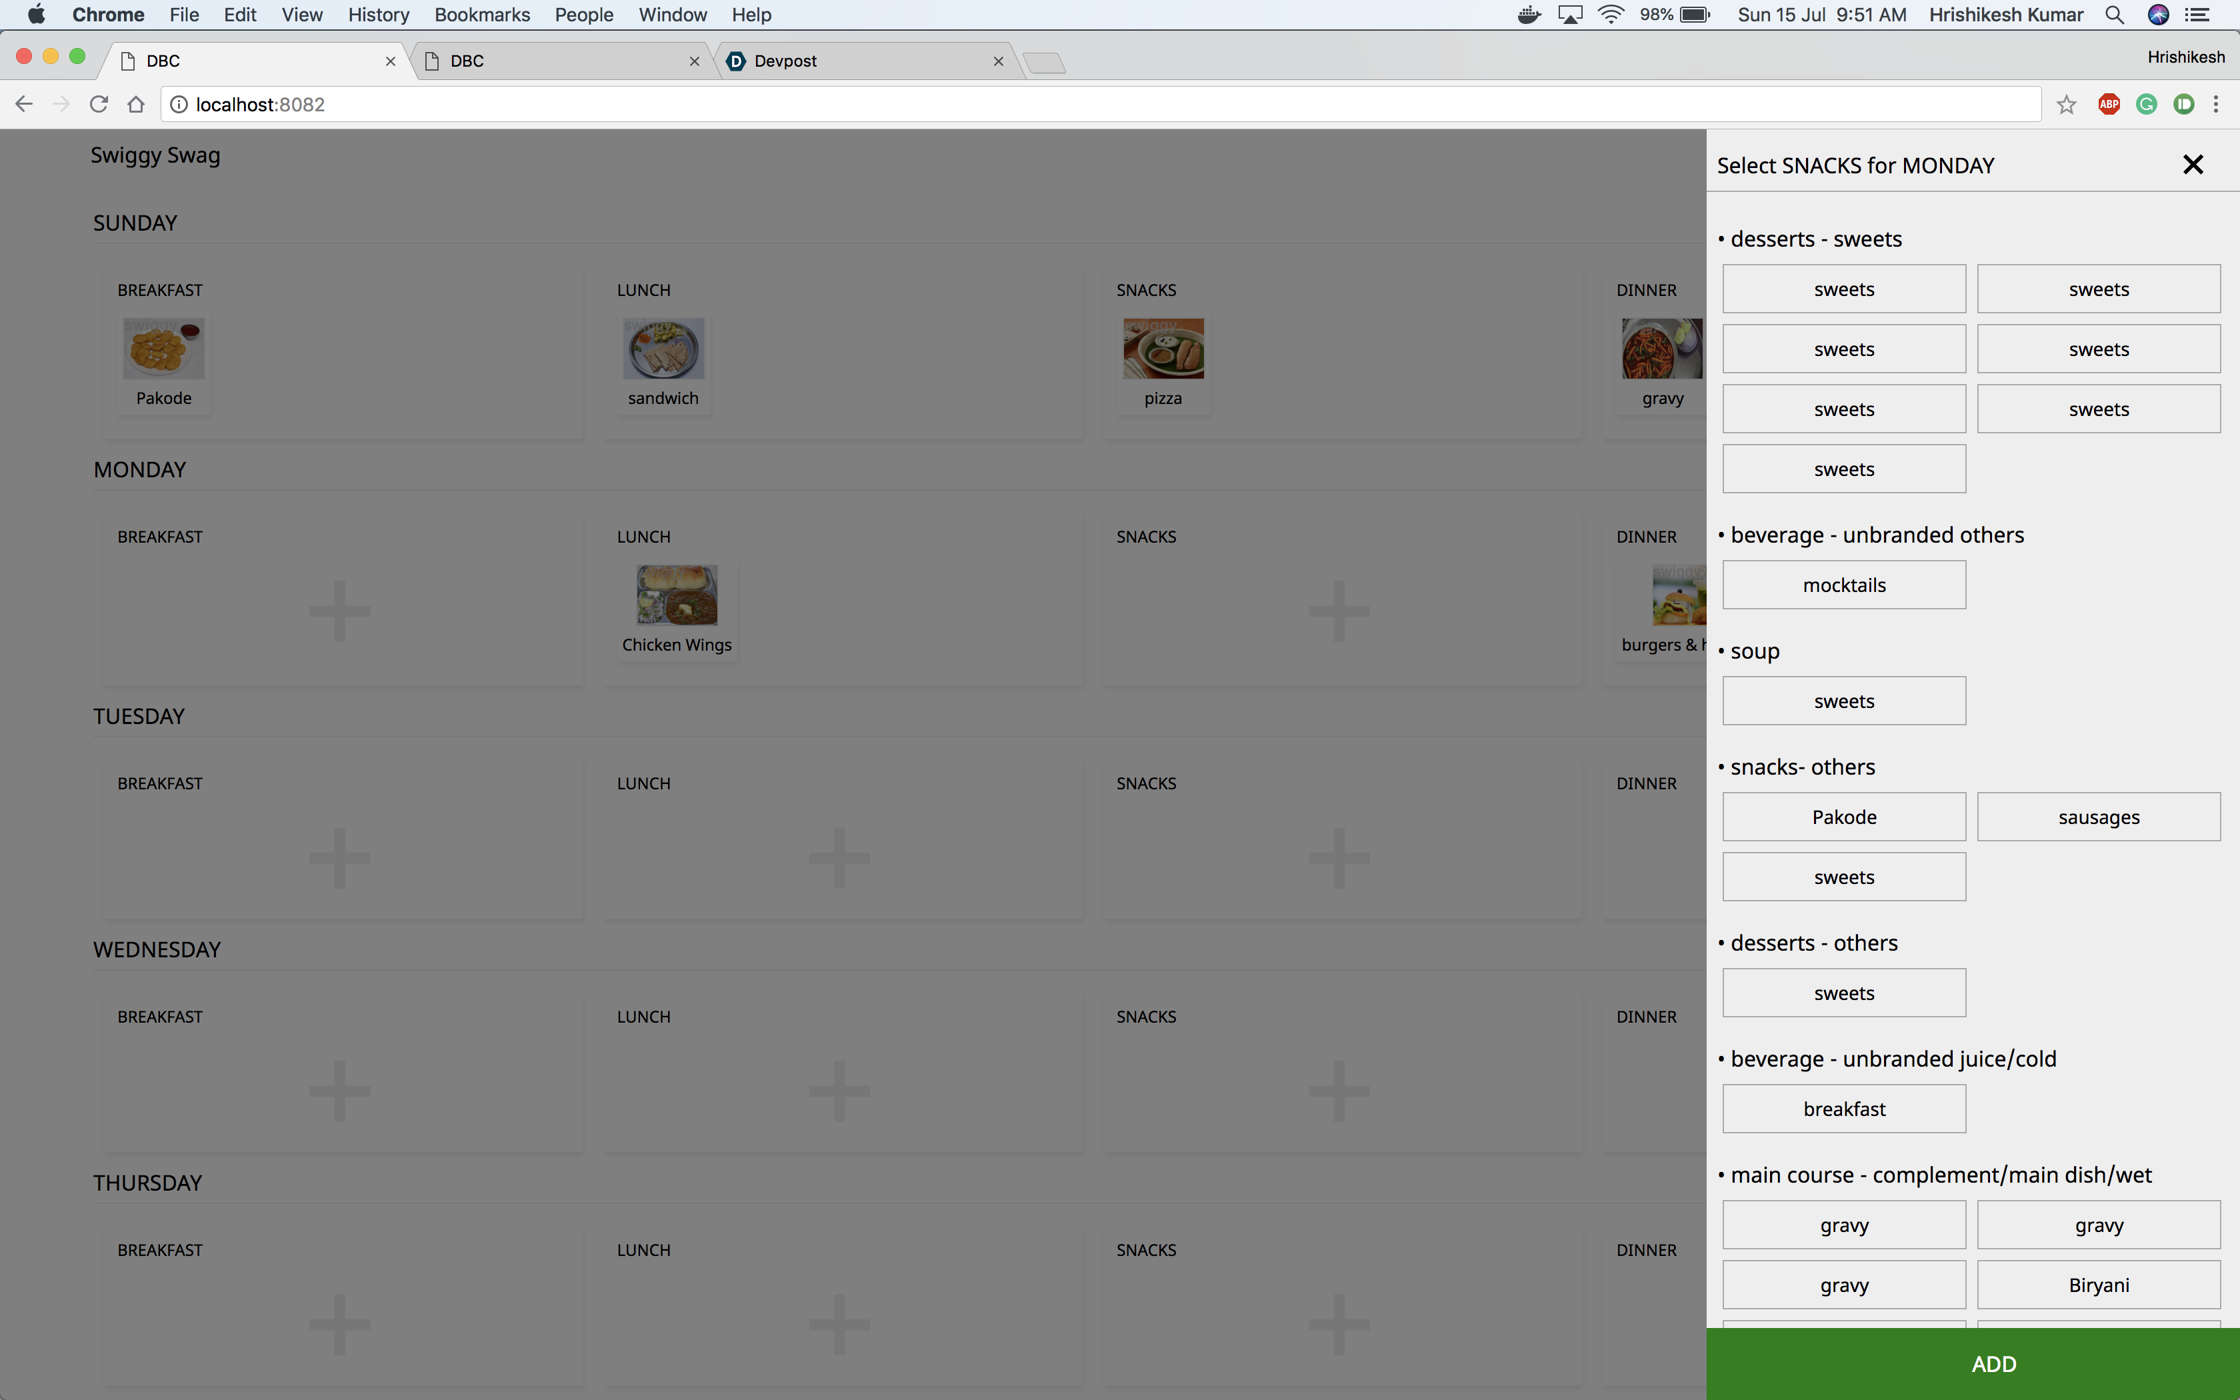This screenshot has height=1400, width=2240.
Task: Click the back navigation arrow
Action: (24, 105)
